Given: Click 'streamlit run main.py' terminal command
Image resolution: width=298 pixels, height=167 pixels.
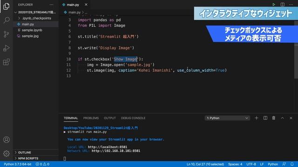Looking at the screenshot, I should click(x=87, y=132).
